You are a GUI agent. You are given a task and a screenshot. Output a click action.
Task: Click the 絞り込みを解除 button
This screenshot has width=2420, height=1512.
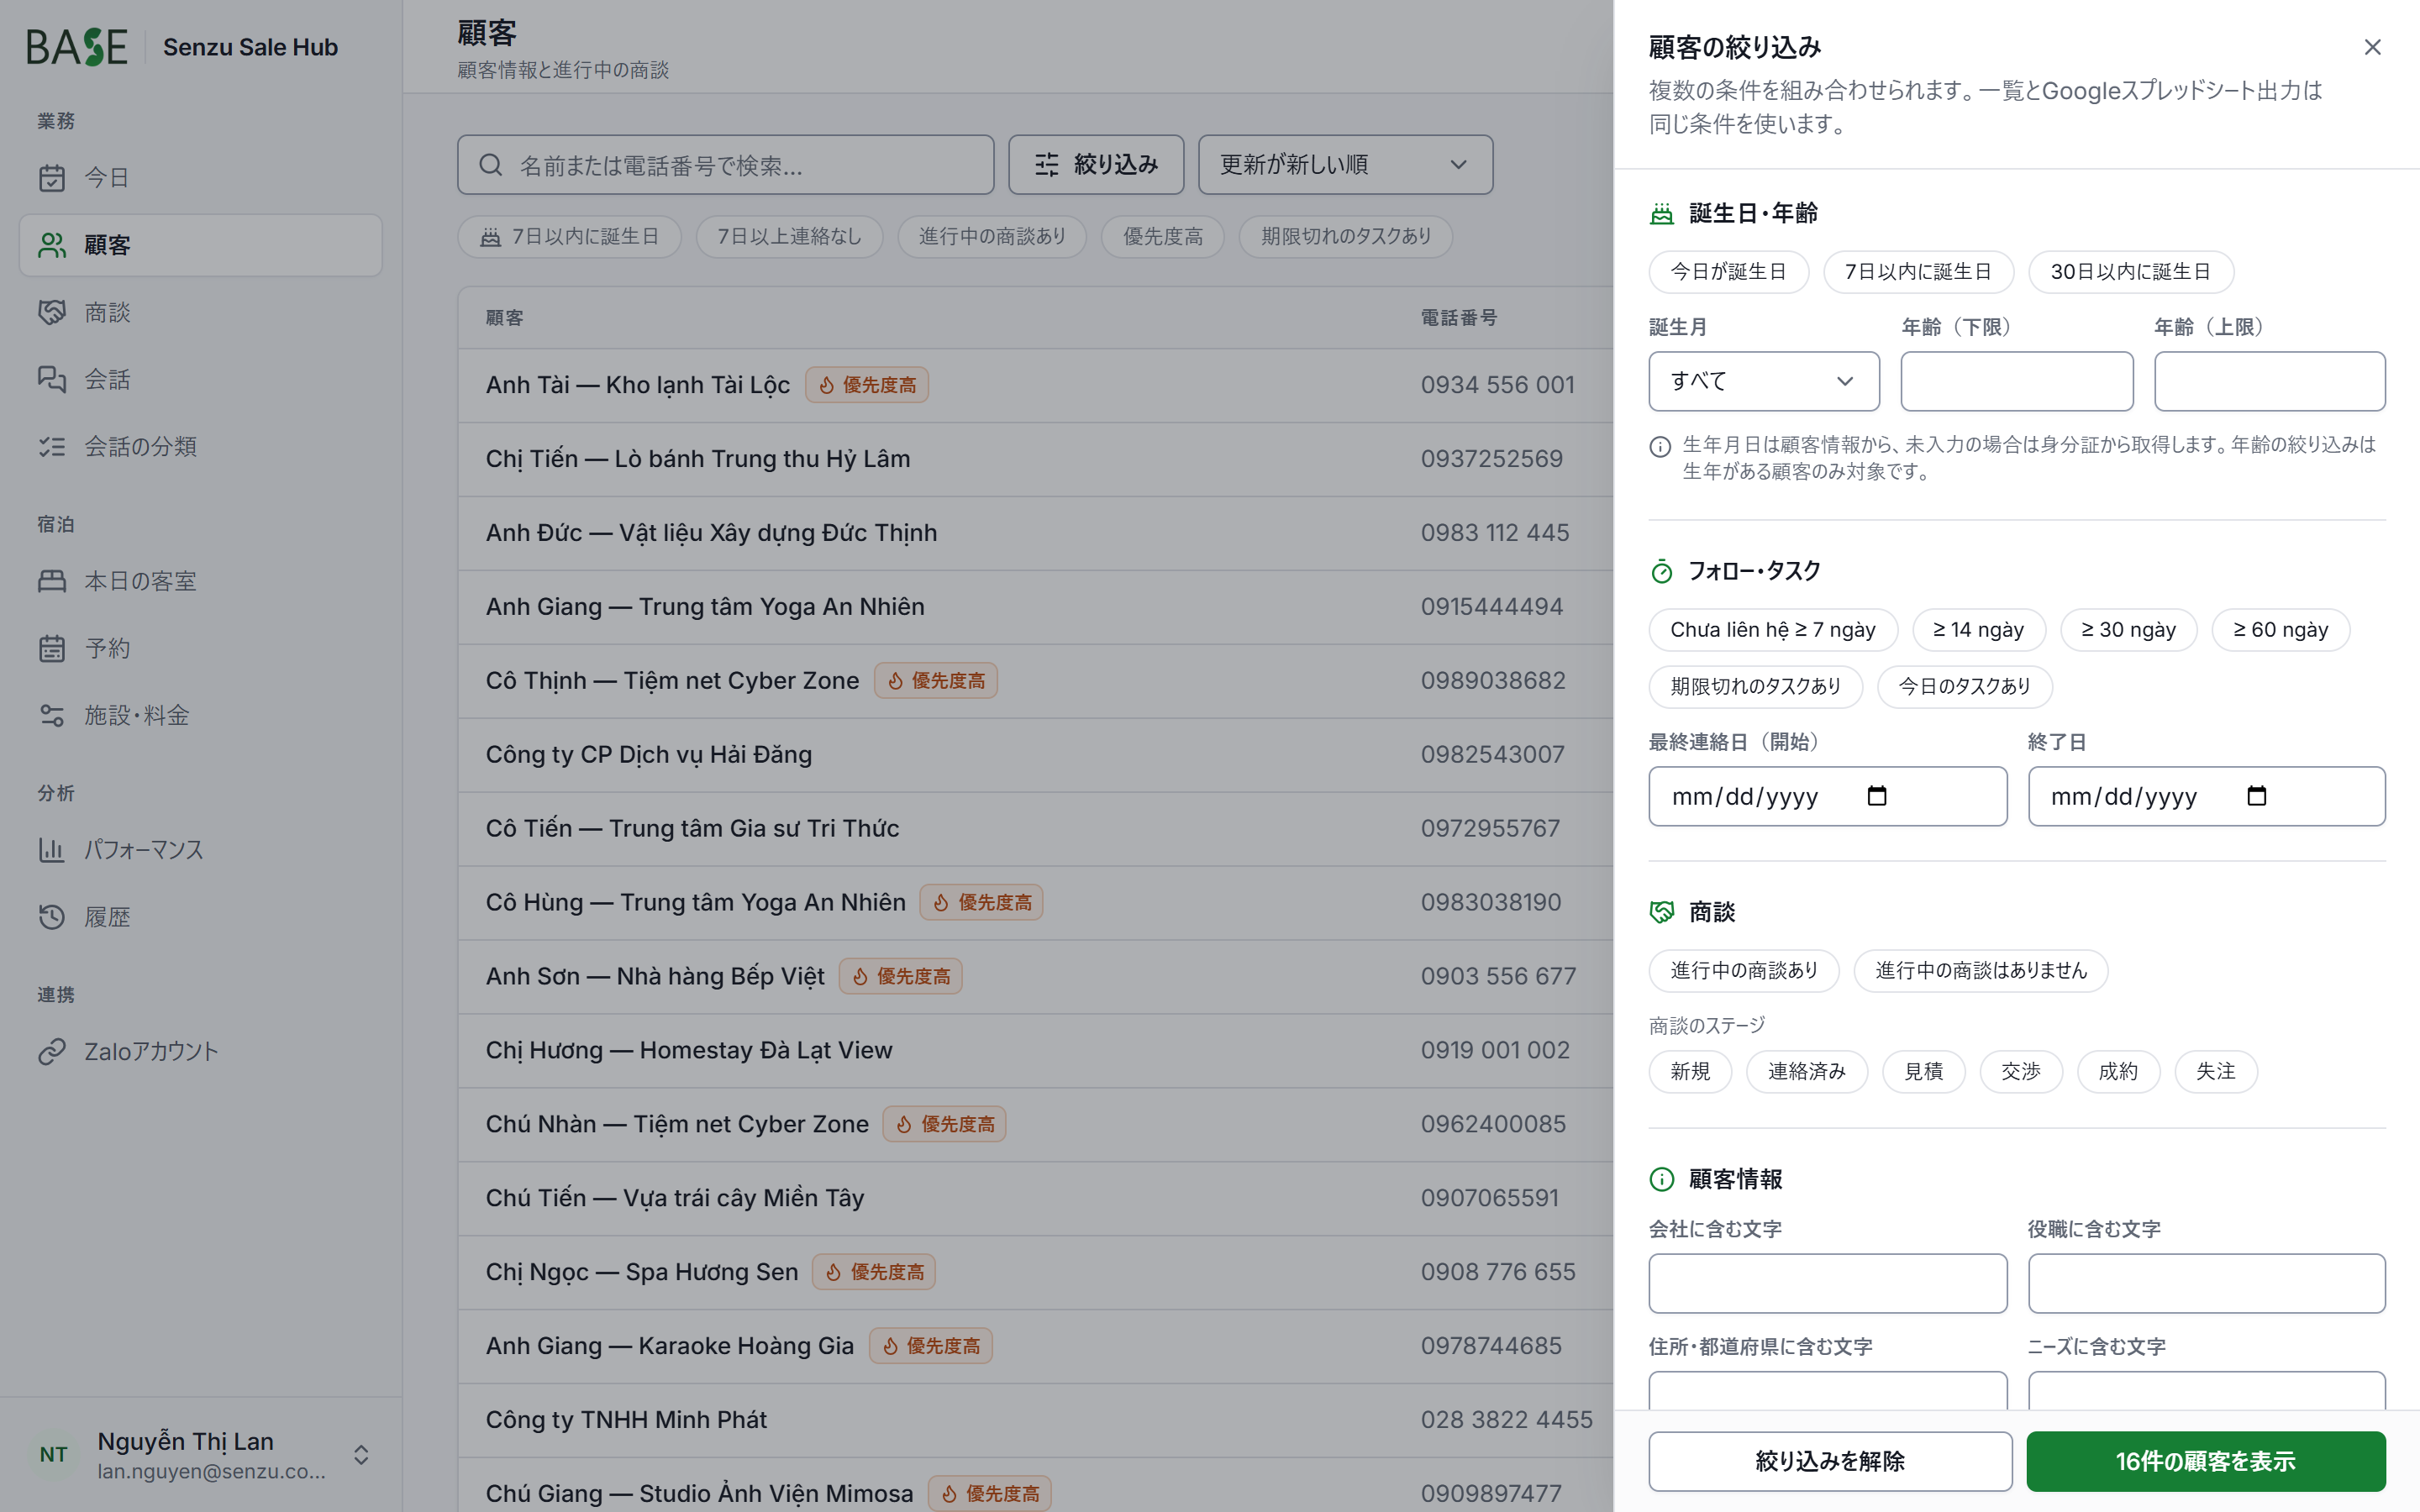click(x=1830, y=1461)
